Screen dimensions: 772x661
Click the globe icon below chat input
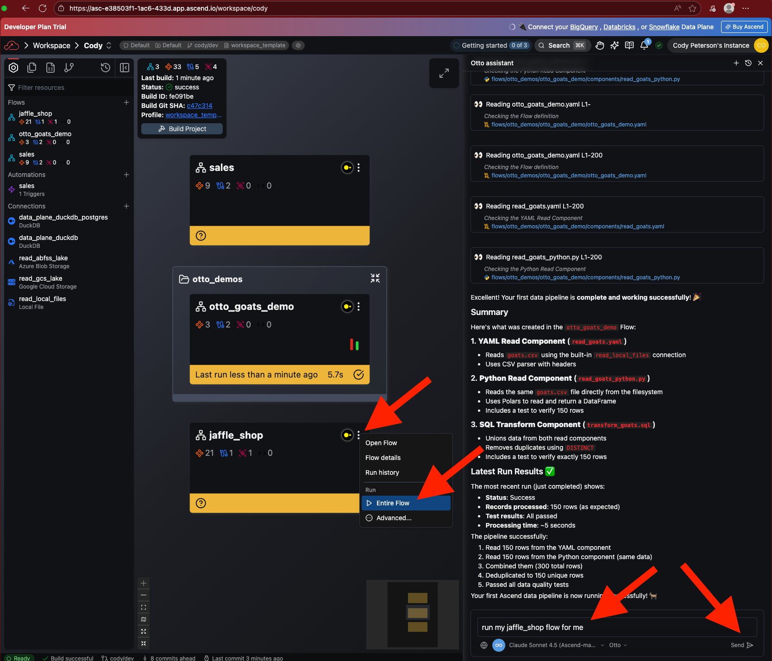[x=484, y=645]
